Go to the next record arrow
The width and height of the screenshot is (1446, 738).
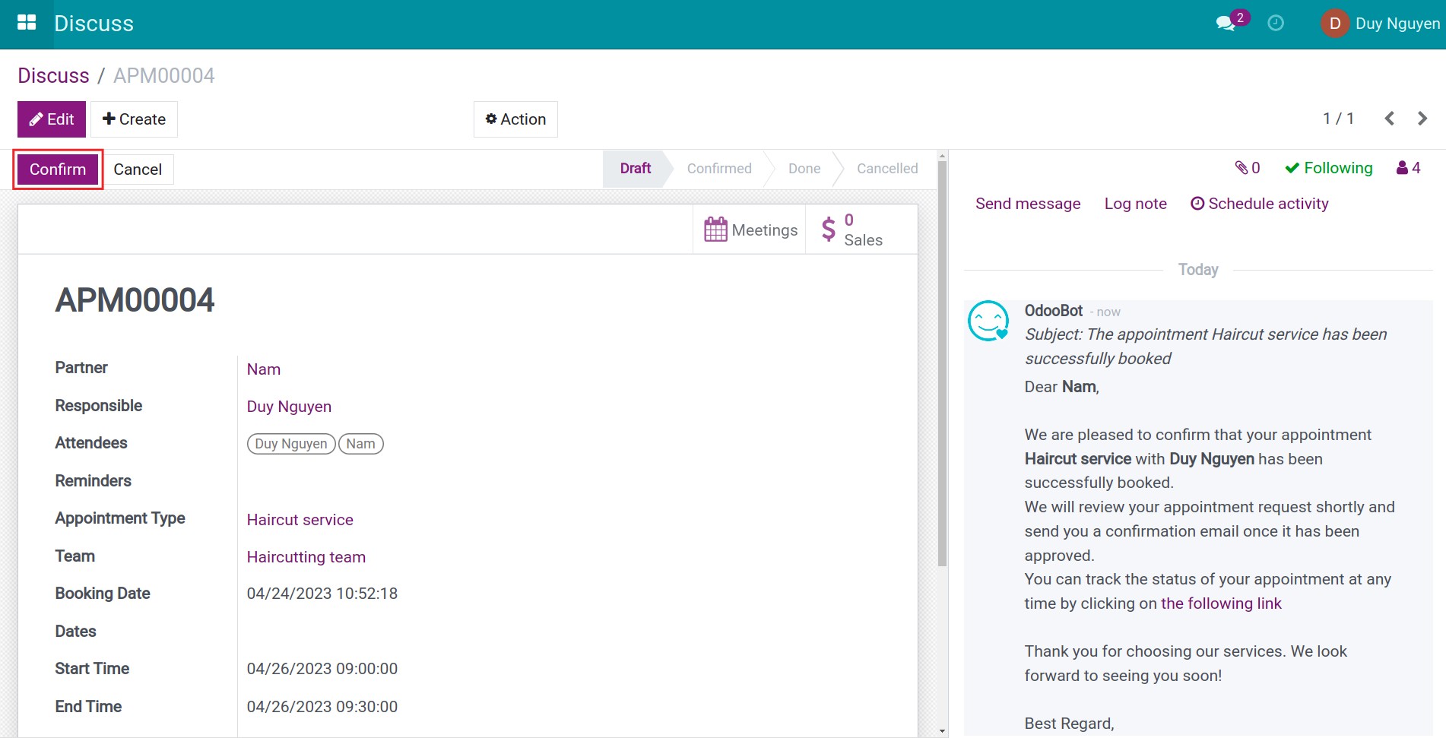coord(1422,119)
